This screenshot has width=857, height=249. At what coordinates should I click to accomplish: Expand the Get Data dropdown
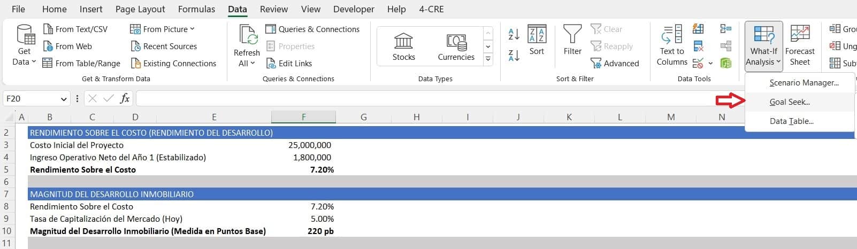(24, 62)
